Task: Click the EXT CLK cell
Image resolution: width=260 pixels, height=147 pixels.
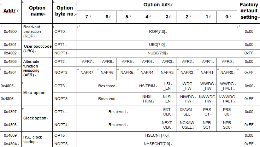Action: click(x=167, y=112)
